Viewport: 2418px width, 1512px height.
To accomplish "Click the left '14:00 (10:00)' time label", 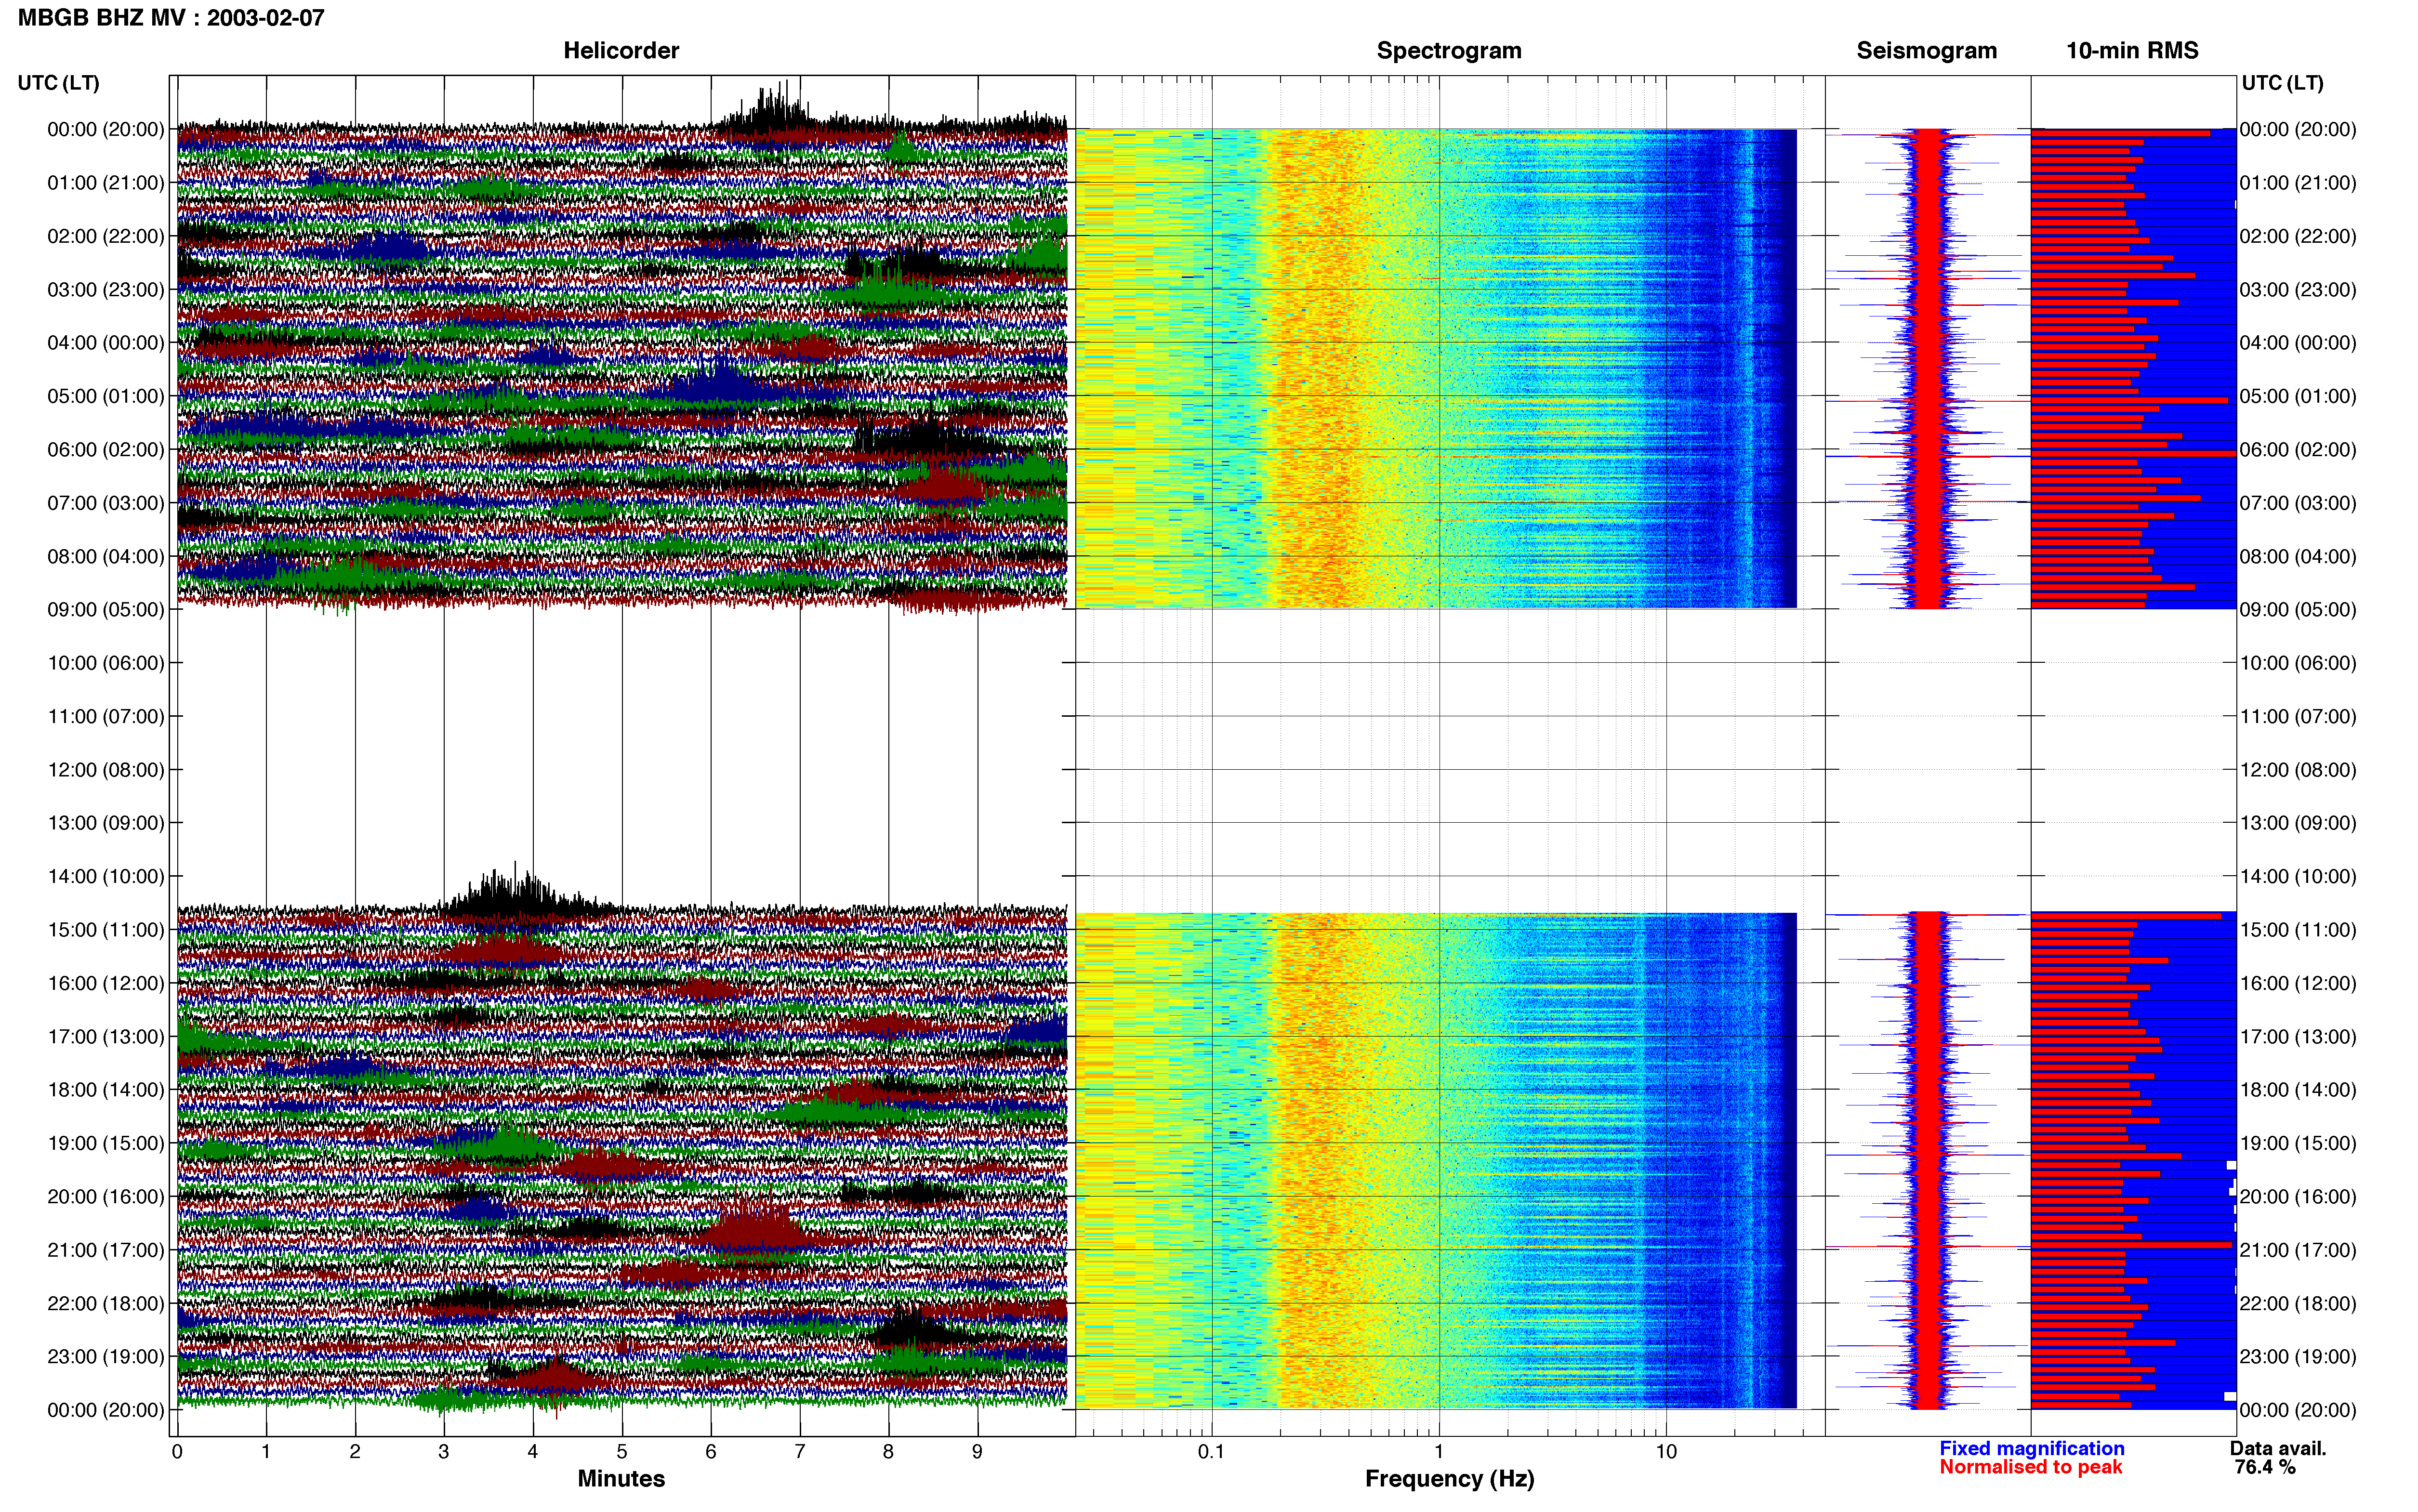I will [105, 876].
